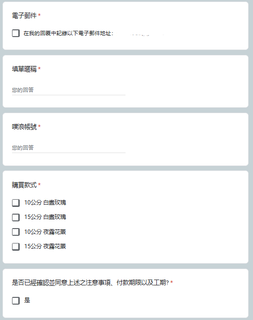The height and width of the screenshot is (320, 253).
Task: Click the 15公分 夜霧花叢 option label
Action: point(45,246)
